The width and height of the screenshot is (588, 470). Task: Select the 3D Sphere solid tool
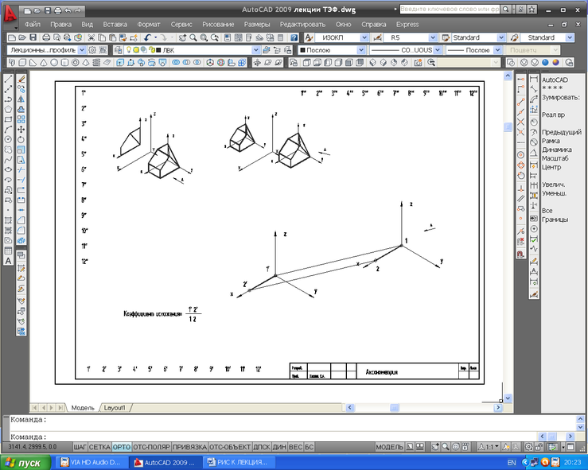click(x=54, y=63)
